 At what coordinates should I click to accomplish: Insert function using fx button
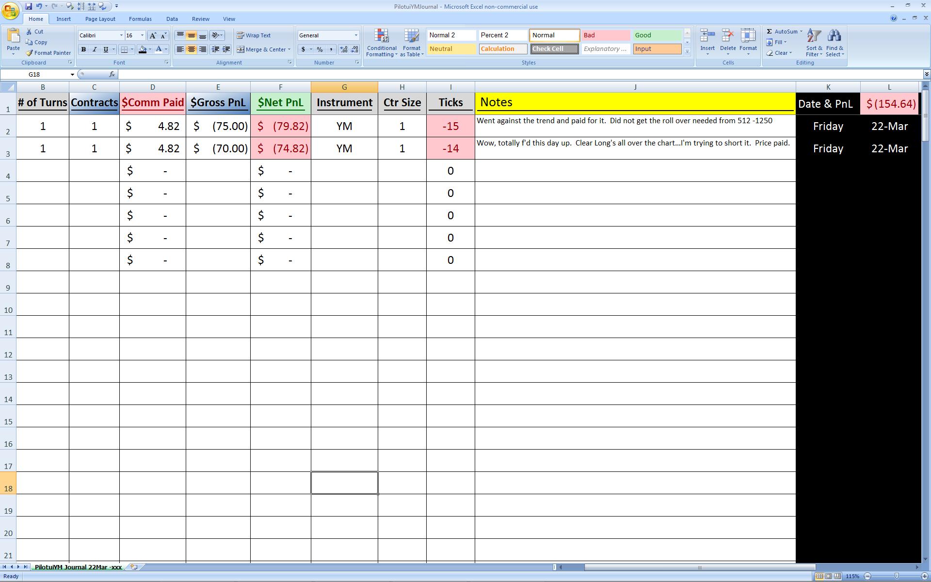tap(112, 74)
